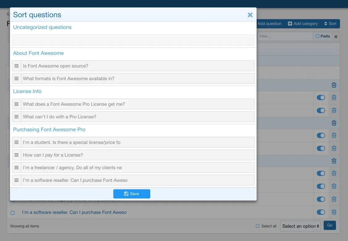The image size is (348, 241).
Task: Save the sorted questions order
Action: click(x=132, y=194)
